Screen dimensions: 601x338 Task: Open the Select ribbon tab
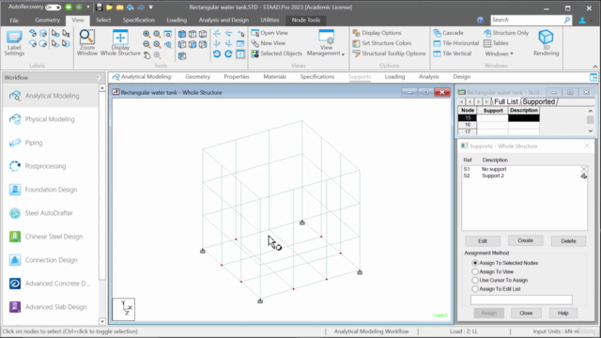pyautogui.click(x=103, y=20)
